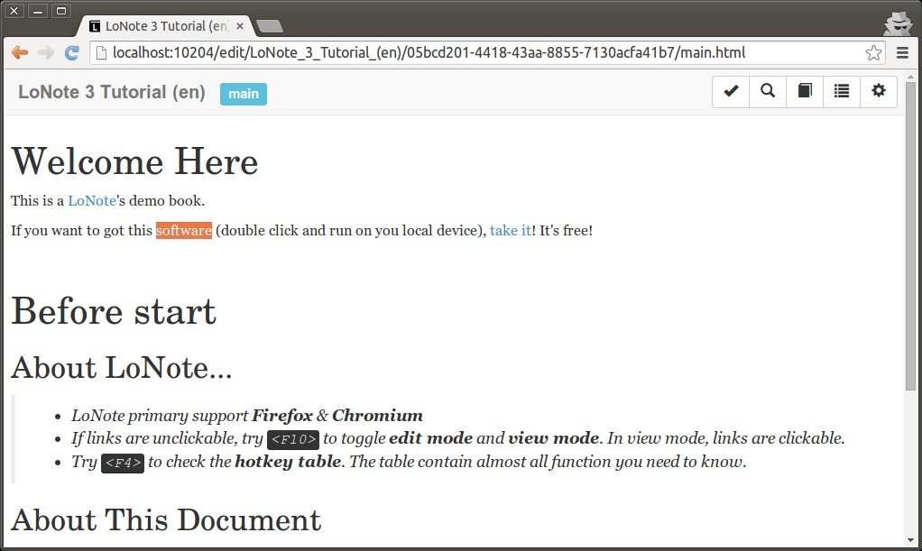Select the LoNote 3 Tutorial browser tab

point(166,26)
